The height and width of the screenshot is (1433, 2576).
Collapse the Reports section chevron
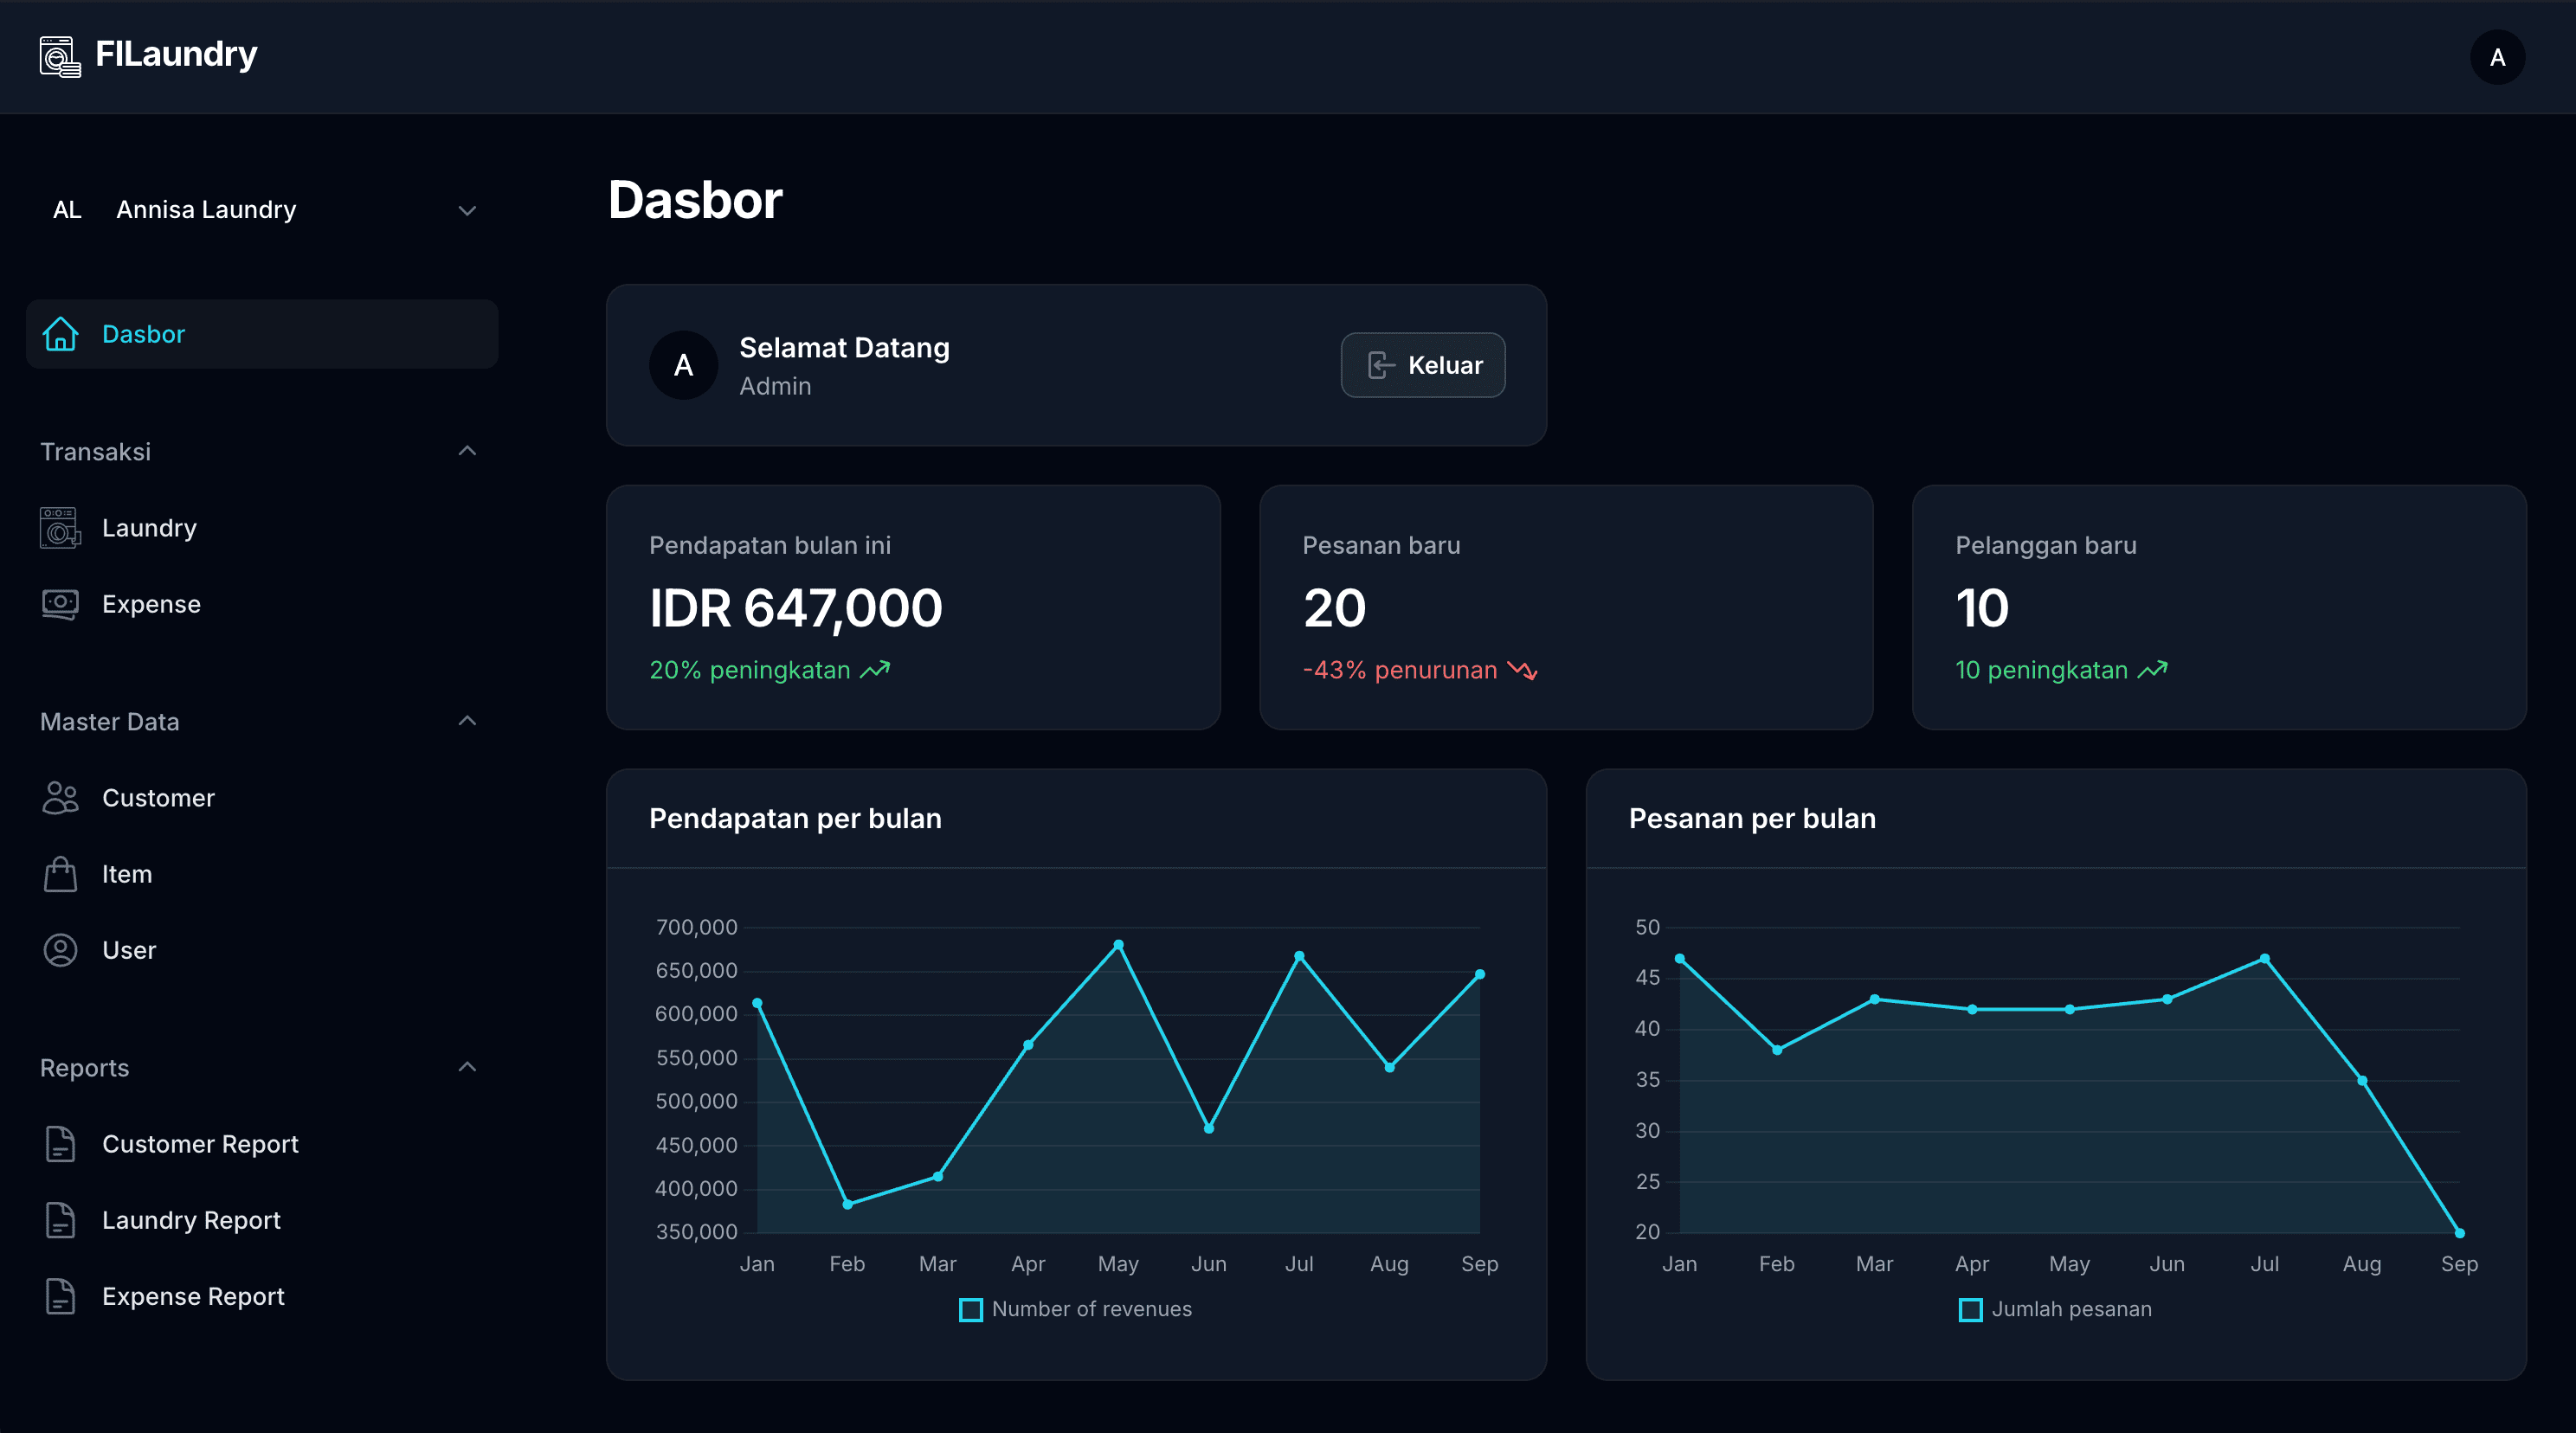pos(467,1067)
